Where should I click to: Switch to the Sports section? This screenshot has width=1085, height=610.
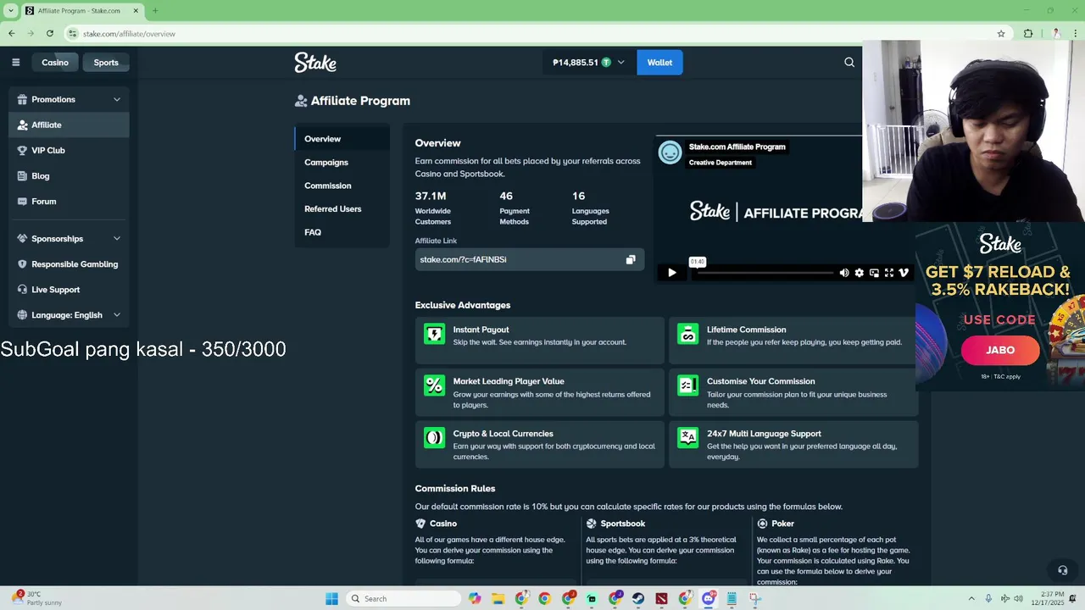point(106,63)
